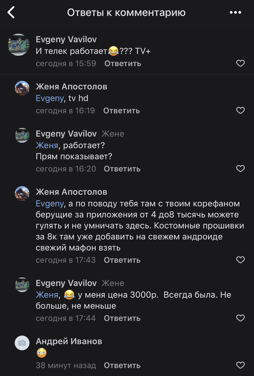
Task: Like Андрей Иванов's emoji comment
Action: pos(240,365)
